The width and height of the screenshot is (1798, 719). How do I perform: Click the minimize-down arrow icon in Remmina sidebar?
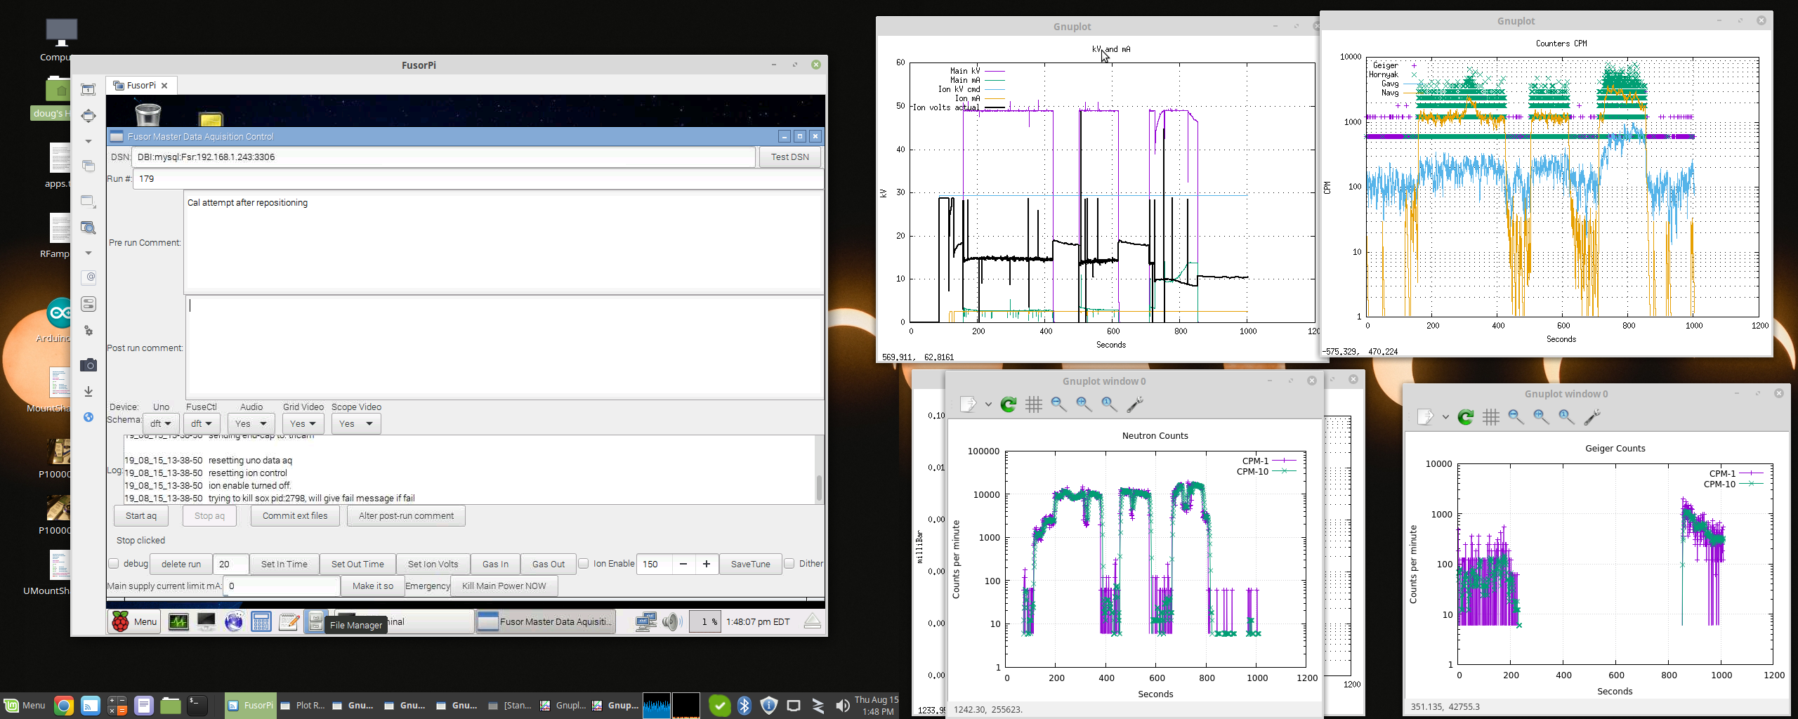pos(88,391)
